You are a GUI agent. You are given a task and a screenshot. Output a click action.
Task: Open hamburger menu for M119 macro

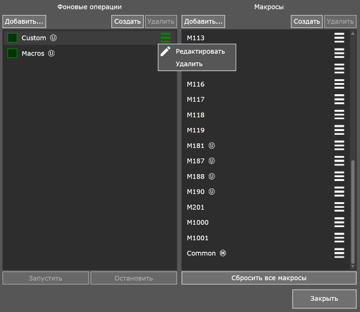tap(339, 130)
